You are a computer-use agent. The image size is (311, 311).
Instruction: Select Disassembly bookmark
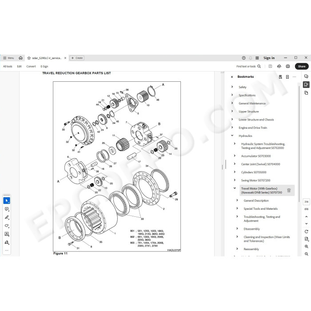(x=251, y=229)
